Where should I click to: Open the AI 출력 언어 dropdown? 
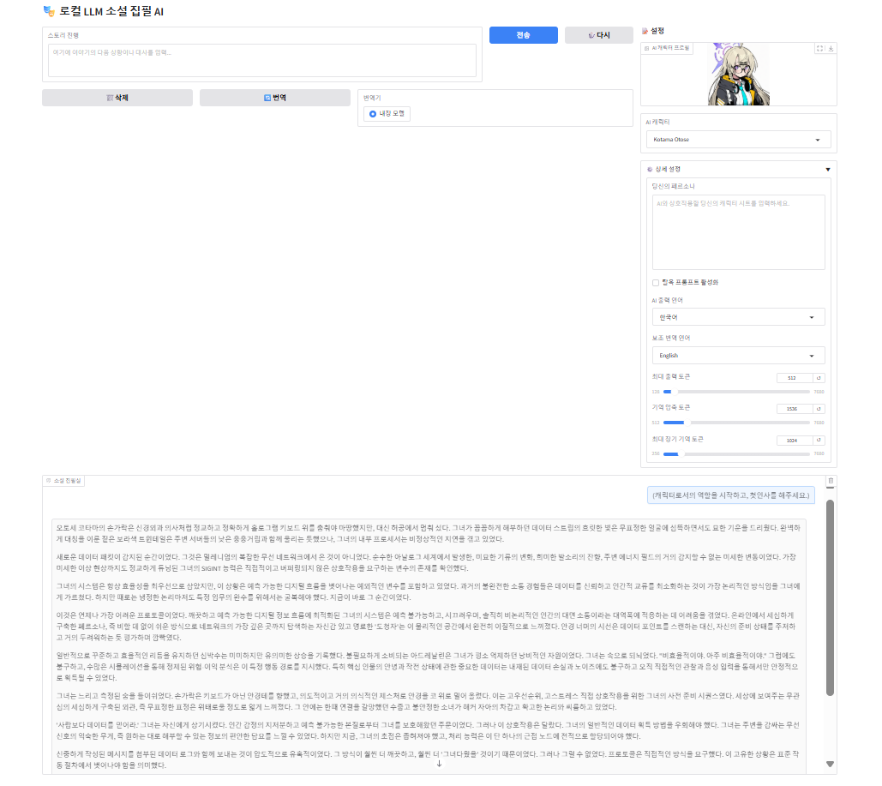tap(738, 317)
